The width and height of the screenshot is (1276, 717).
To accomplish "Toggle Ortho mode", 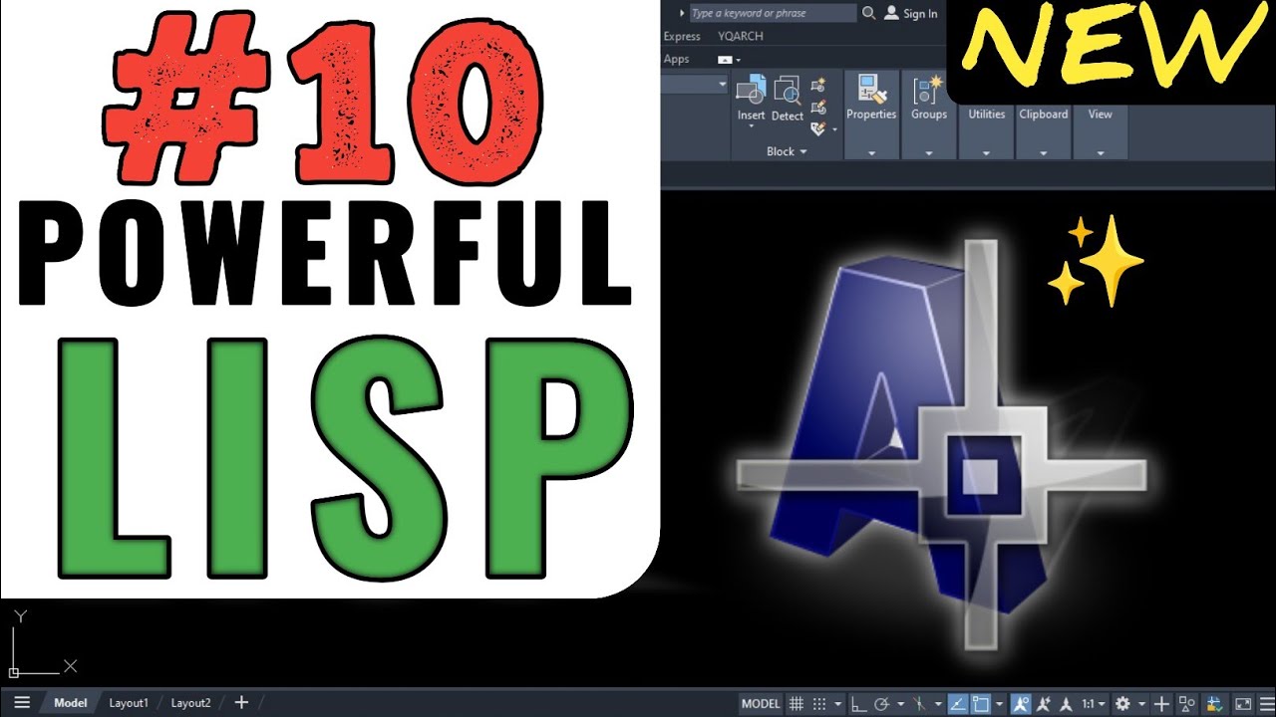I will pos(858,703).
